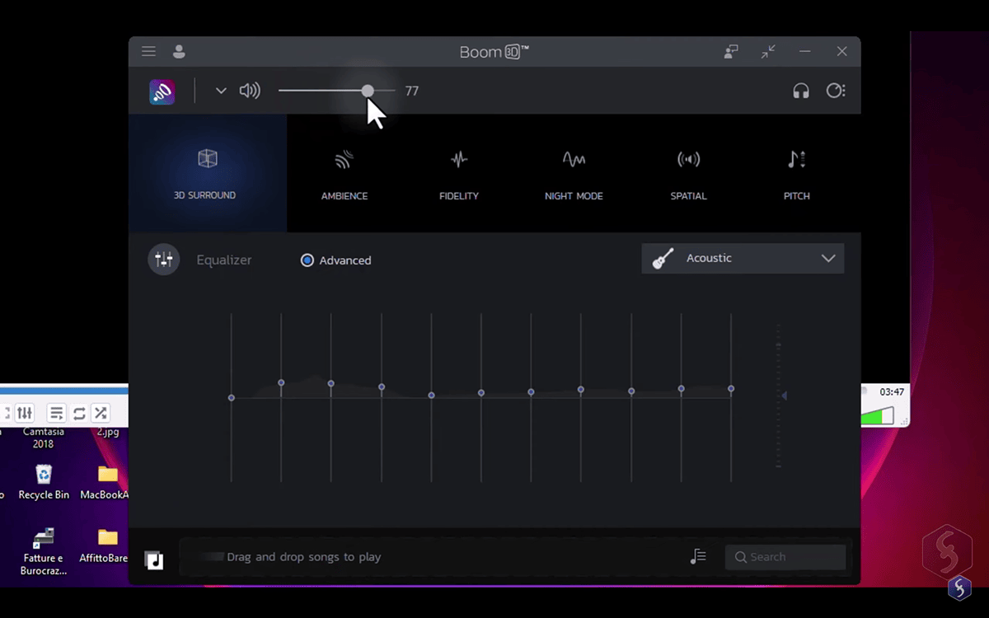989x618 pixels.
Task: Open the playlist icon beside Search
Action: pyautogui.click(x=698, y=557)
